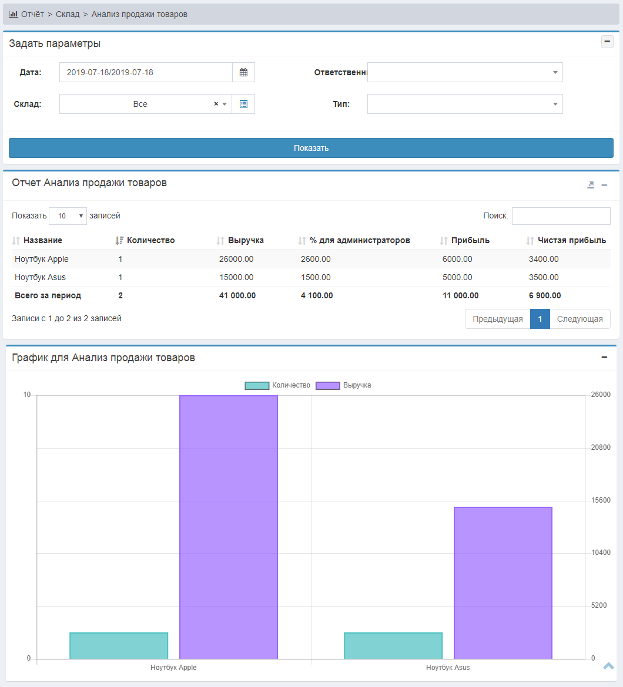Sort table by Количество column
623x687 pixels.
click(x=150, y=240)
